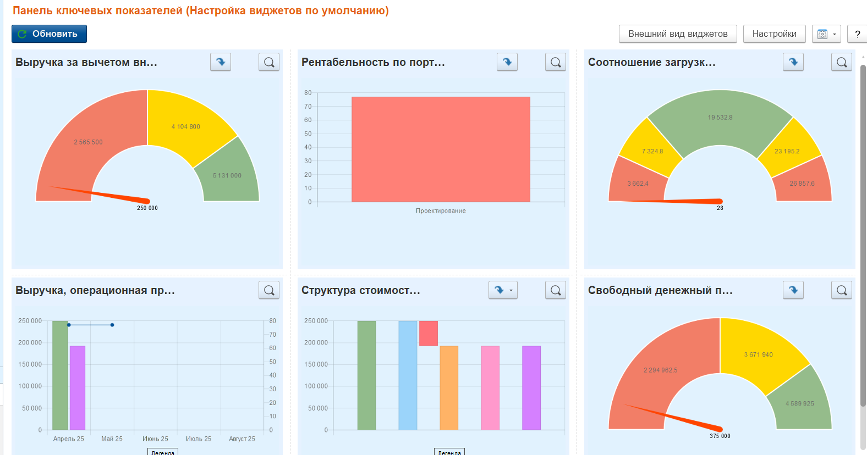Click the red 2 565 500 gauge segment

(89, 142)
